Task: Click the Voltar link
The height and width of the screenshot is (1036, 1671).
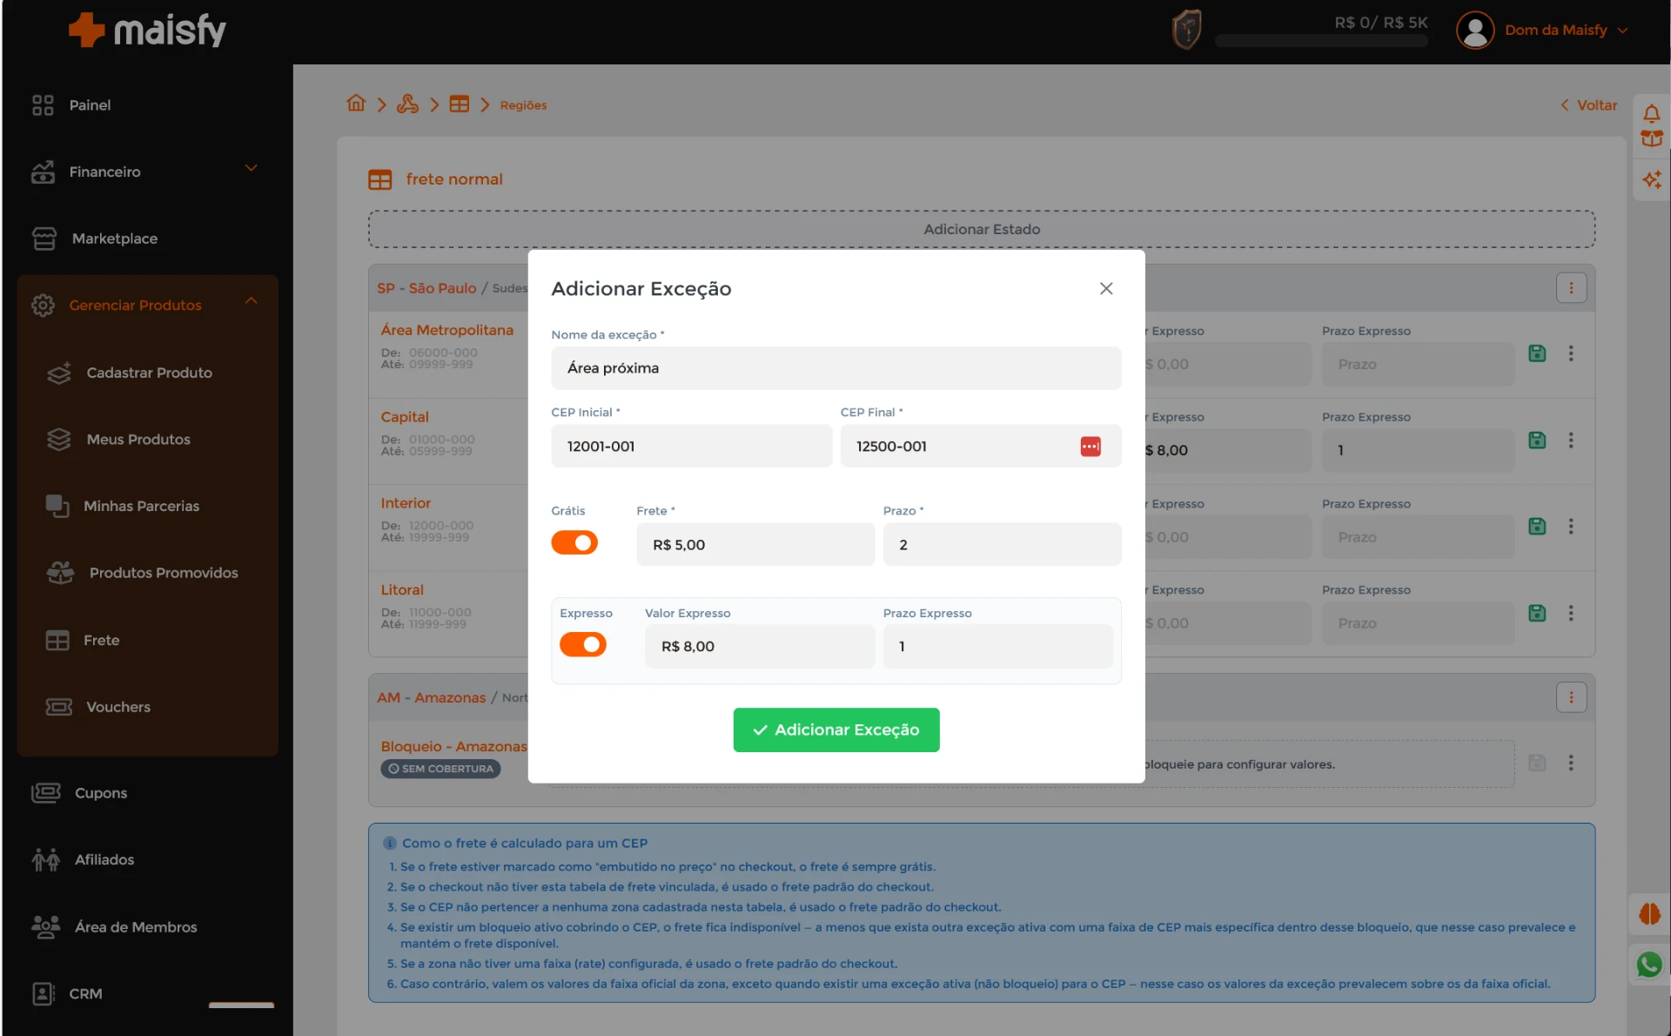Action: 1589,104
